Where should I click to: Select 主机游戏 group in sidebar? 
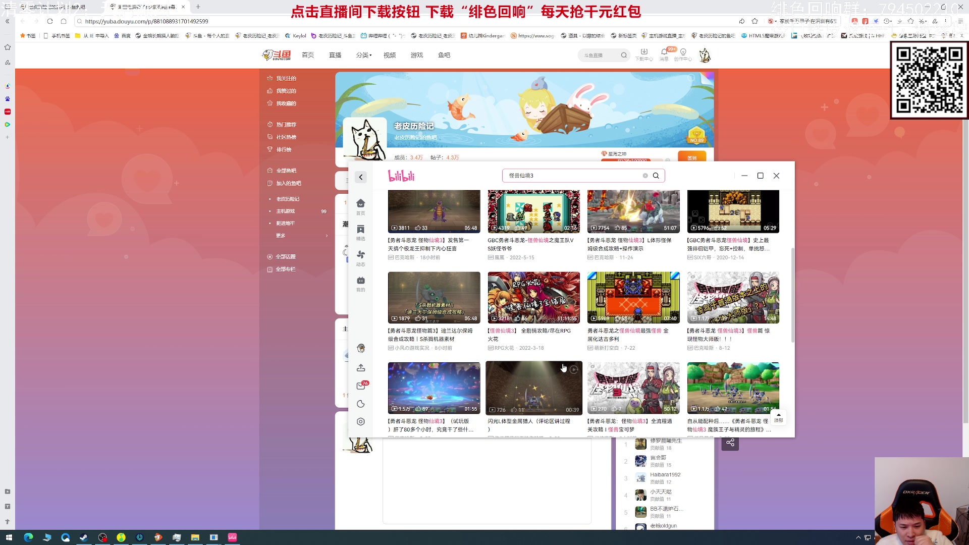[286, 211]
